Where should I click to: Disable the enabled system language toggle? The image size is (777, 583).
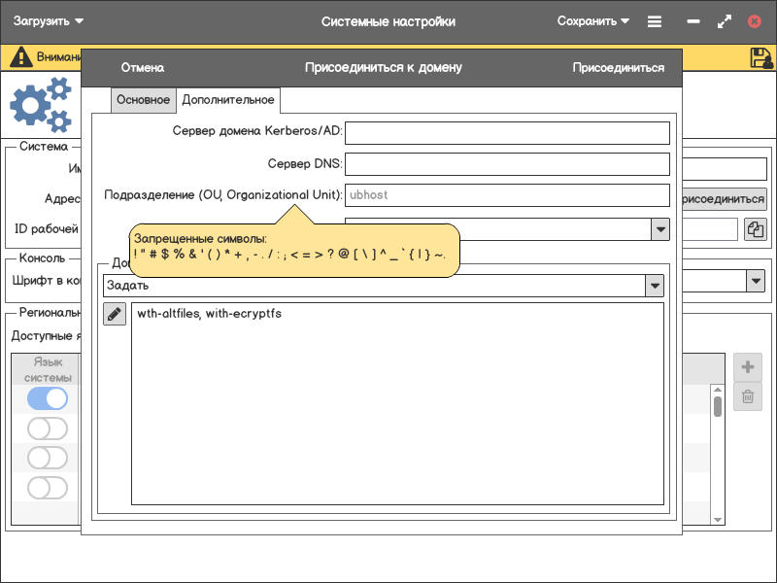tap(48, 398)
